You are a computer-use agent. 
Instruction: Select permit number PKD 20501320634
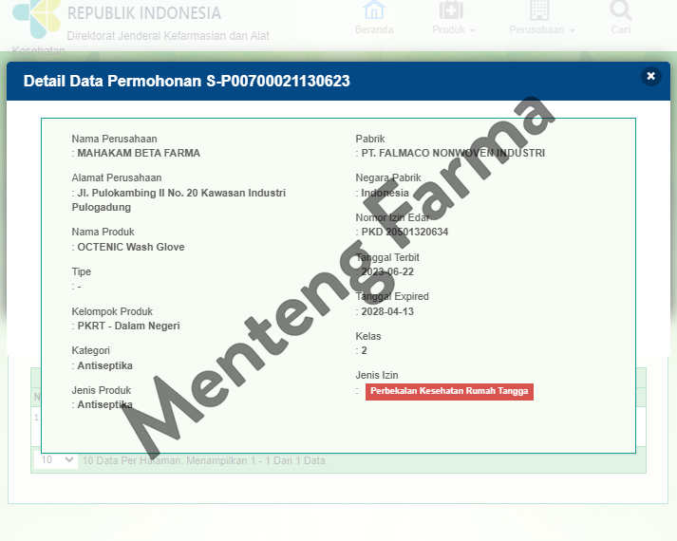coord(404,233)
